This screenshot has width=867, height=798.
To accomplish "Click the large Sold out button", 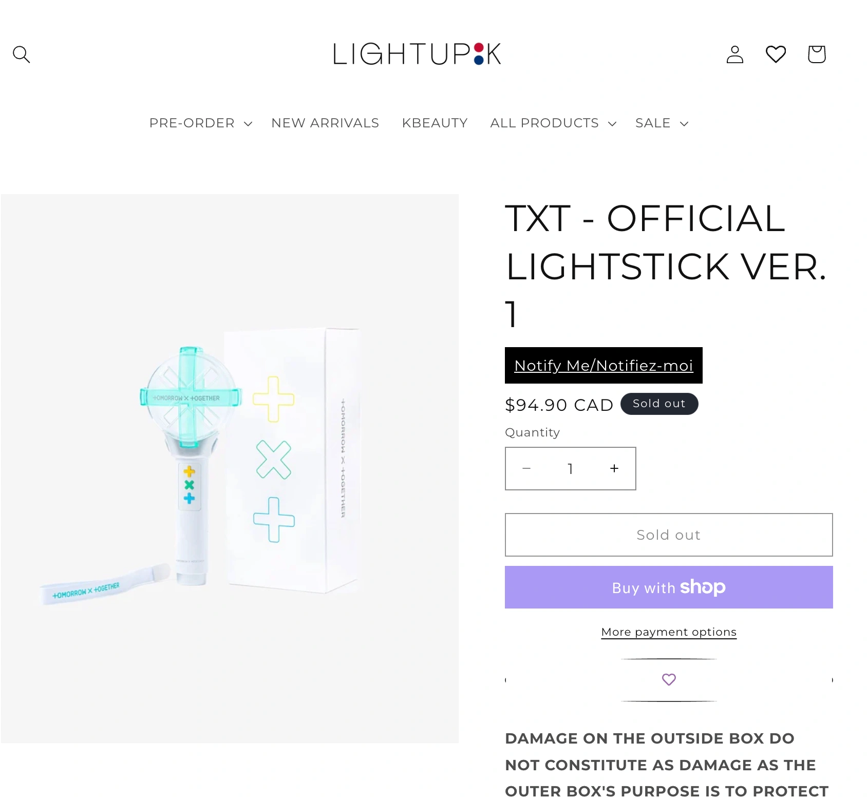I will point(669,535).
